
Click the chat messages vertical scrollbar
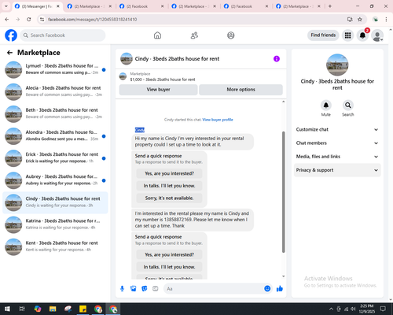point(283,191)
